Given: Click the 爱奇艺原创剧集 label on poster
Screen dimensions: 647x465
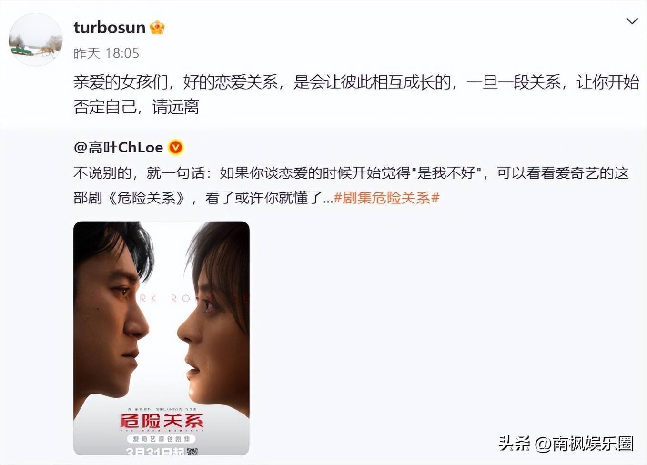Looking at the screenshot, I should click(162, 438).
